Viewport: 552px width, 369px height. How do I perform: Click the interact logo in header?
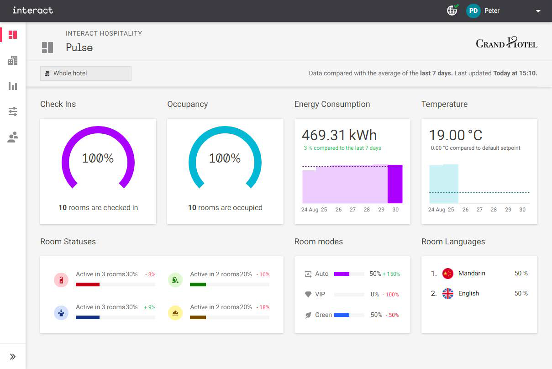coord(33,10)
